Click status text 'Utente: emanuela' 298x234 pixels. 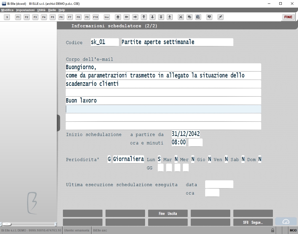pos(77,231)
